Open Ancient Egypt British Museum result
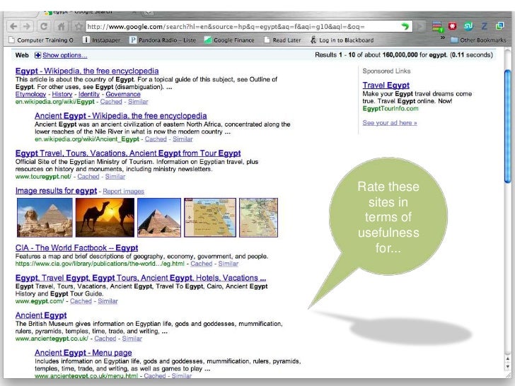 point(41,315)
